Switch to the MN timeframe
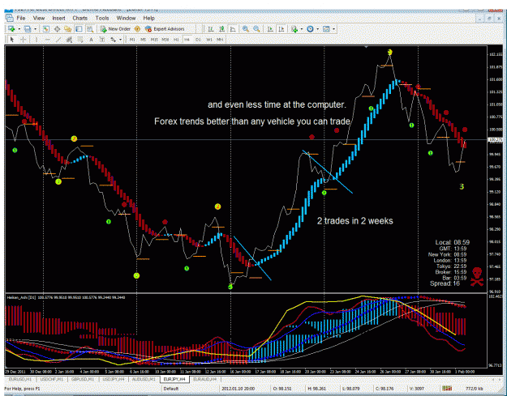The width and height of the screenshot is (507, 396). point(220,40)
